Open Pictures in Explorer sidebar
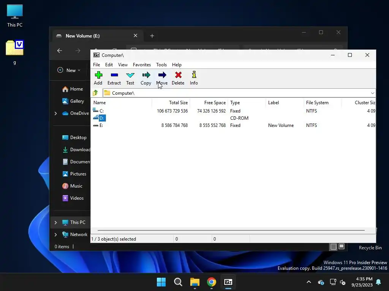This screenshot has width=389, height=291. (x=74, y=174)
